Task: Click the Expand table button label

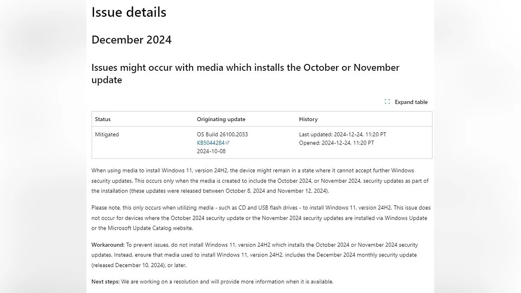Action: [411, 102]
